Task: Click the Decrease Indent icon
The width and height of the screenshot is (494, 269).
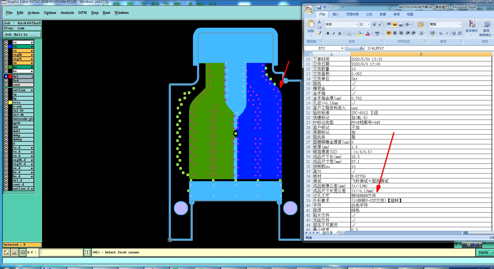Action: click(x=408, y=33)
